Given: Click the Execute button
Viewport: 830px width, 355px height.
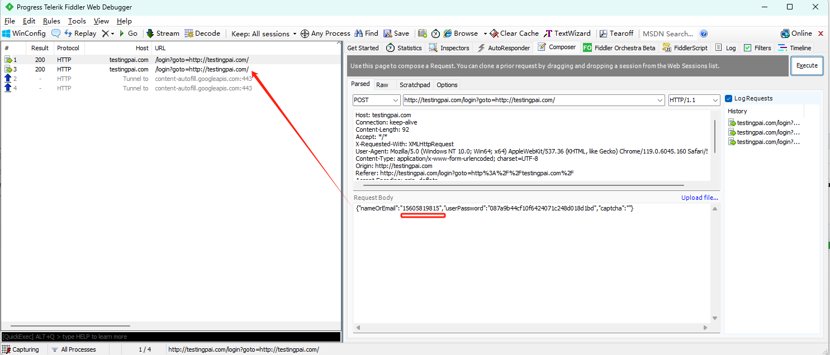Looking at the screenshot, I should [807, 66].
